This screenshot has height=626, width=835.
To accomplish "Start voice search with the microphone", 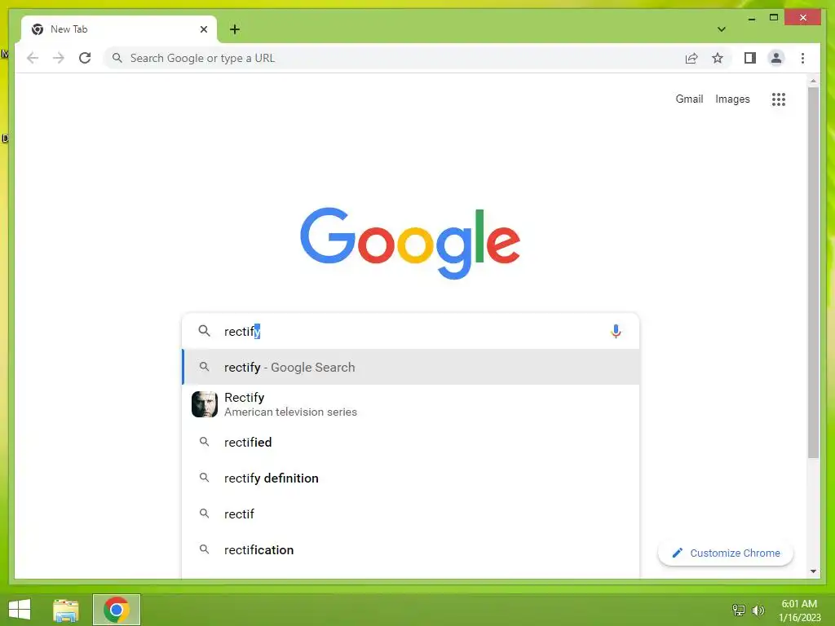I will click(616, 331).
